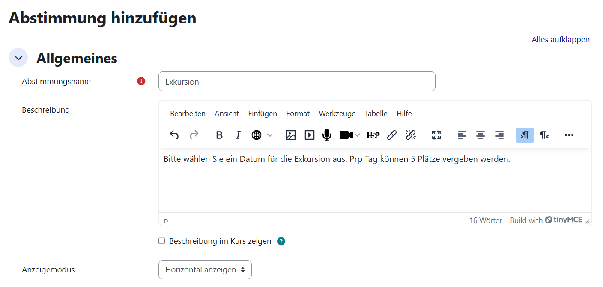Insert an image via the image icon

[x=290, y=135]
